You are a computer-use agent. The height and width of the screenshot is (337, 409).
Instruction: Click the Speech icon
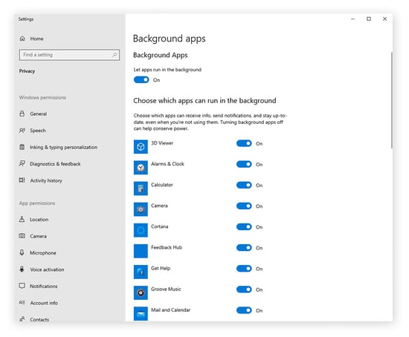[22, 130]
